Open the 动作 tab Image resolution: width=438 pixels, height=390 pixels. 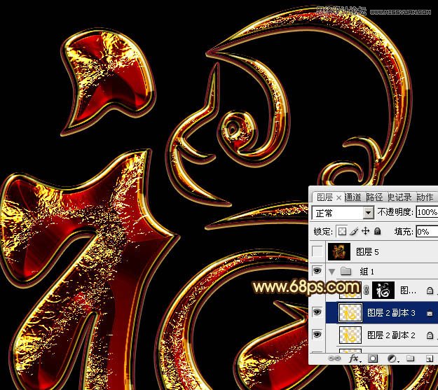tap(425, 197)
